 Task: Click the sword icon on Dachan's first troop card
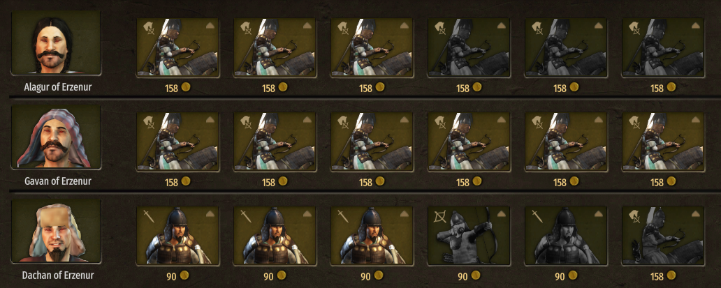[147, 215]
